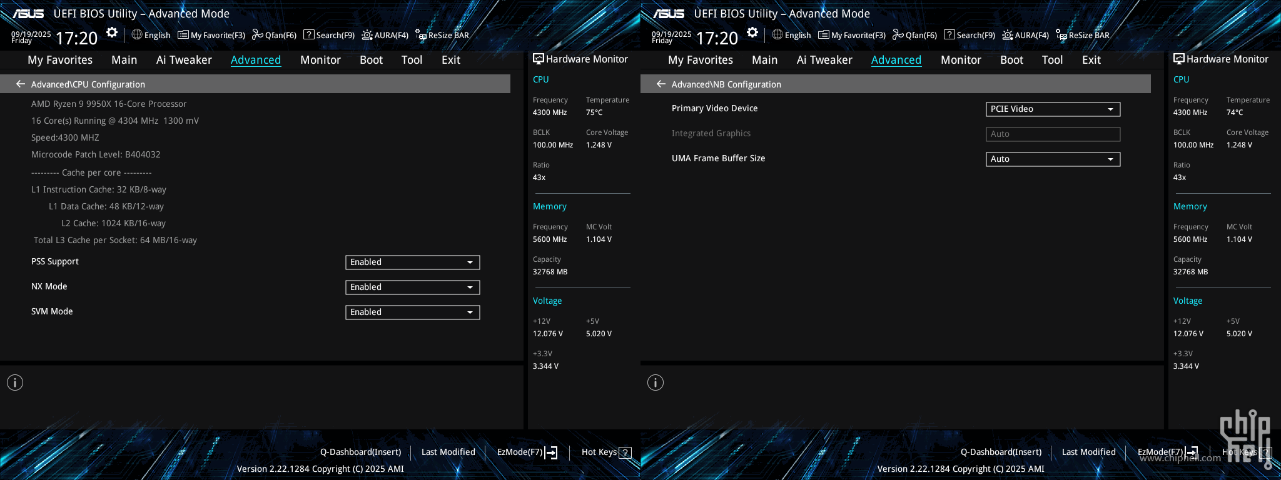Open UMA Frame Buffer Size dropdown

[x=1053, y=159]
